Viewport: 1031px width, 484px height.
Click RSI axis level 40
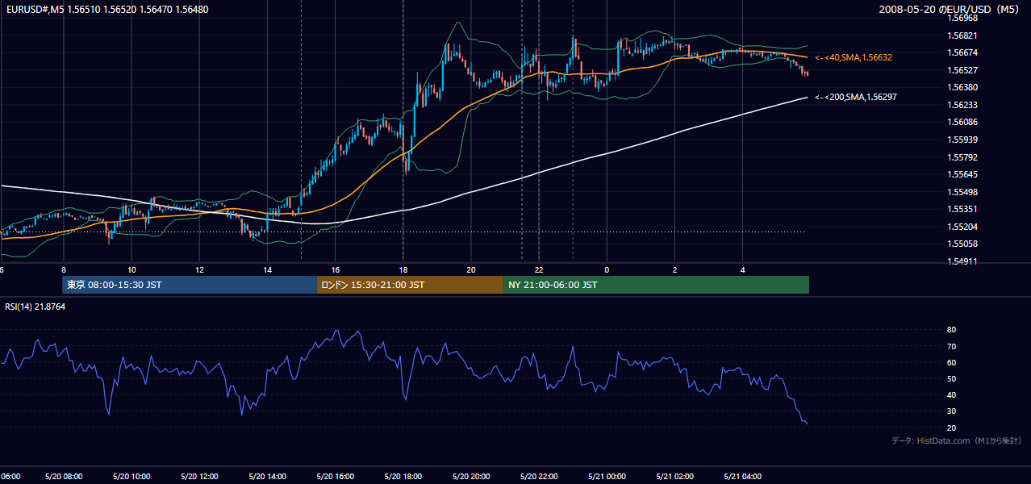click(x=951, y=394)
